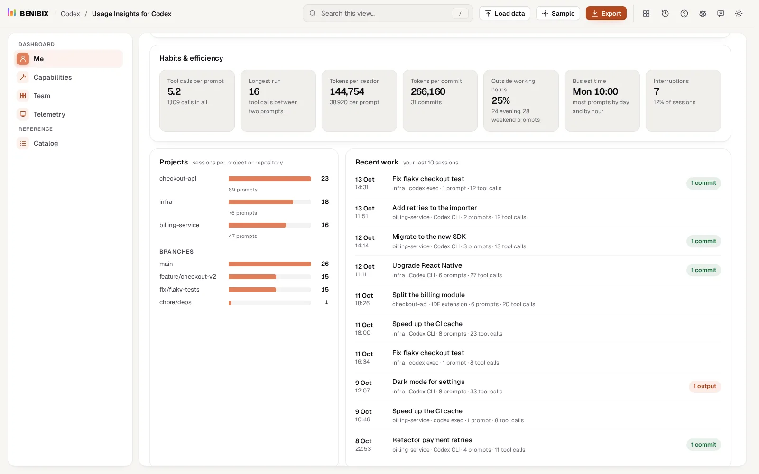Open the Capabilities label in sidebar
The height and width of the screenshot is (474, 759).
(x=53, y=77)
